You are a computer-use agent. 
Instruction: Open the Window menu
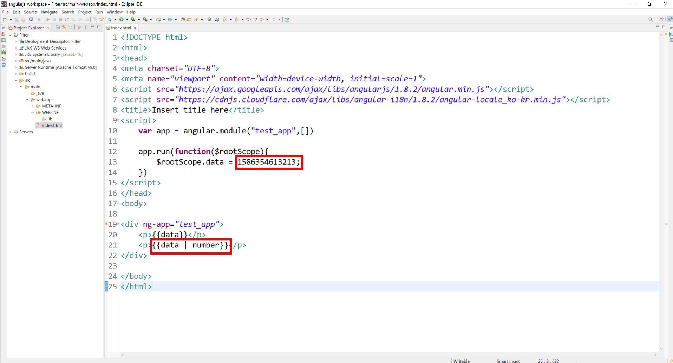point(115,12)
